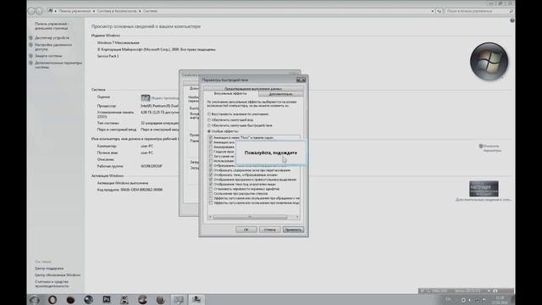Enable Эффекты затухания при обращении к меню checkbox
Screen dimensions: 542x305
[211, 198]
